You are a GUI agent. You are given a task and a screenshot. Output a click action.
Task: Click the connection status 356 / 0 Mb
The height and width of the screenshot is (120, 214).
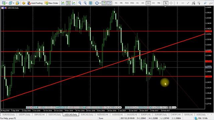click(x=201, y=118)
